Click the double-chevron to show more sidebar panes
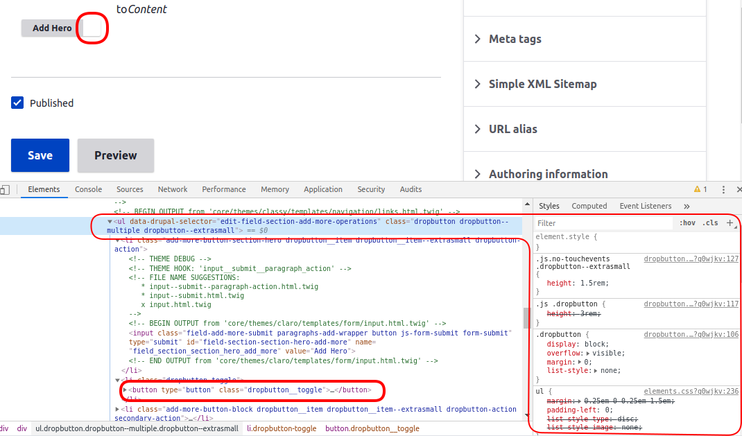 (x=686, y=205)
